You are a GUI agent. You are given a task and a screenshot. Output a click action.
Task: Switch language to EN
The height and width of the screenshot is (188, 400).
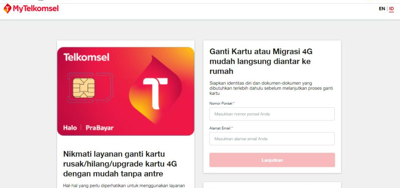tap(382, 9)
